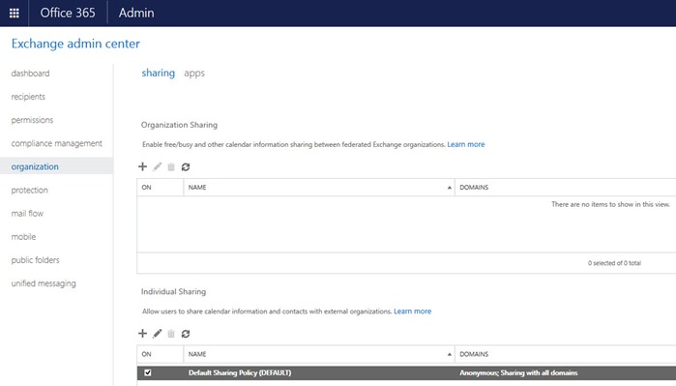676x386 pixels.
Task: Open public folders in the left navigation
Action: click(36, 259)
